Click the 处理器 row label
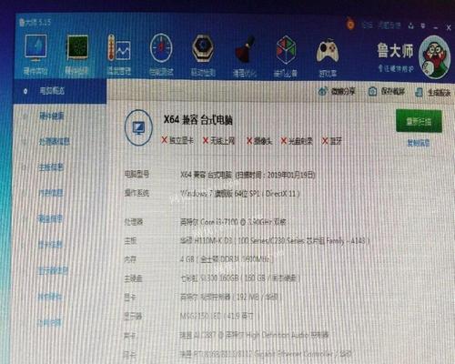 coord(134,222)
